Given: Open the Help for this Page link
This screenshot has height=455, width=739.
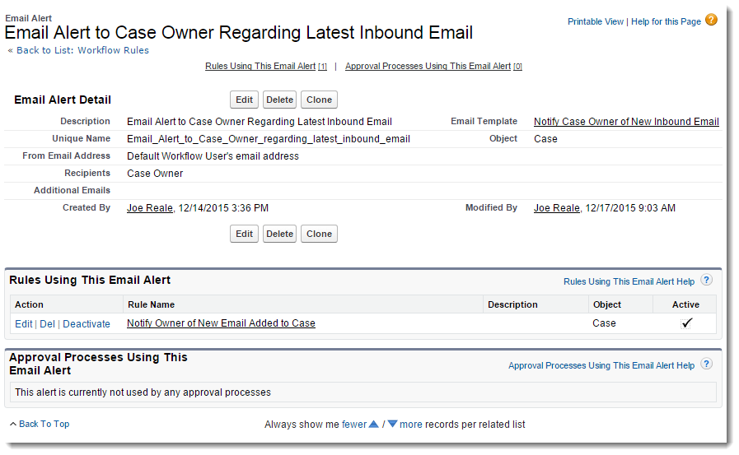Looking at the screenshot, I should [666, 21].
